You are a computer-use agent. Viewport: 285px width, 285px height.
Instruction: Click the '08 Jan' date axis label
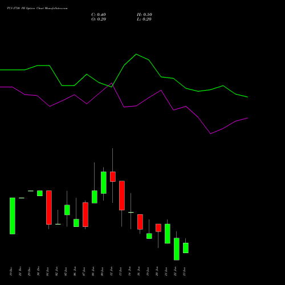93,271
